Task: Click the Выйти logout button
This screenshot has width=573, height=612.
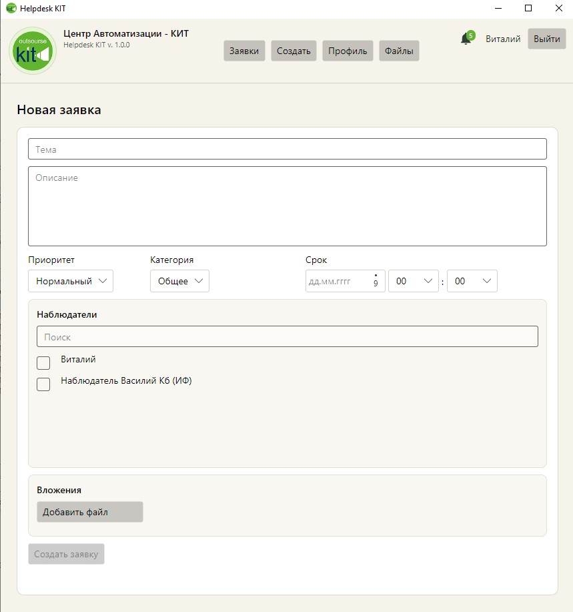Action: pos(546,39)
